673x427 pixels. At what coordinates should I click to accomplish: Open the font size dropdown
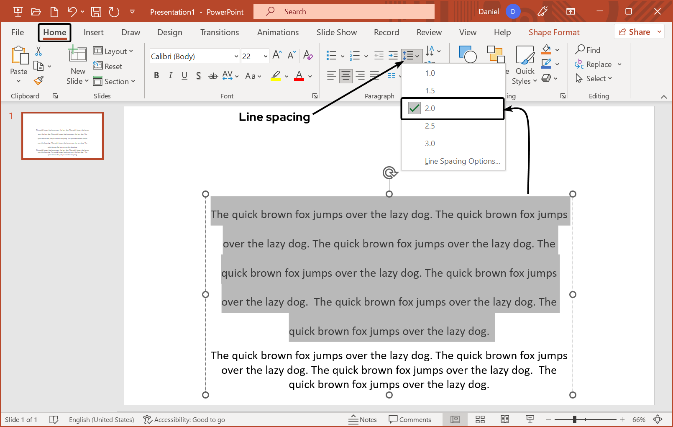click(x=266, y=56)
